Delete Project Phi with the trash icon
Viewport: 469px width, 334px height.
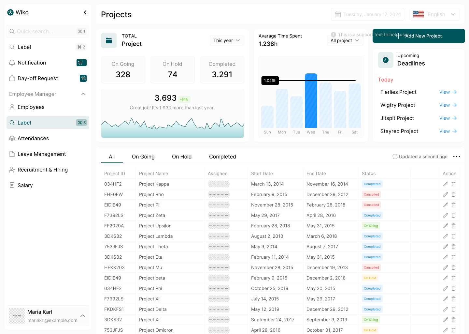point(453,288)
